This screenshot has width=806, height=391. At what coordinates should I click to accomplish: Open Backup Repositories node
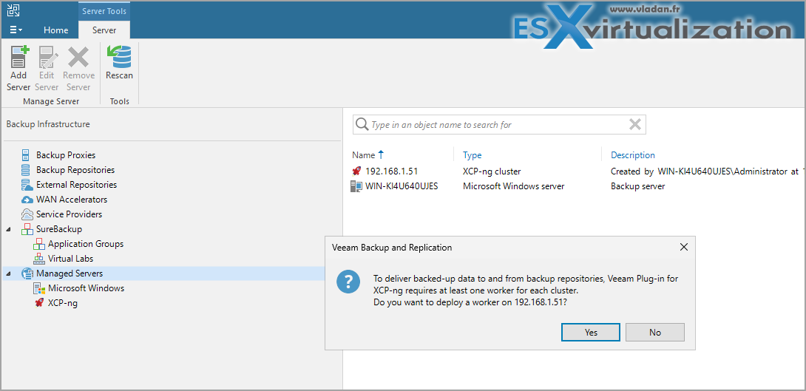tap(75, 170)
